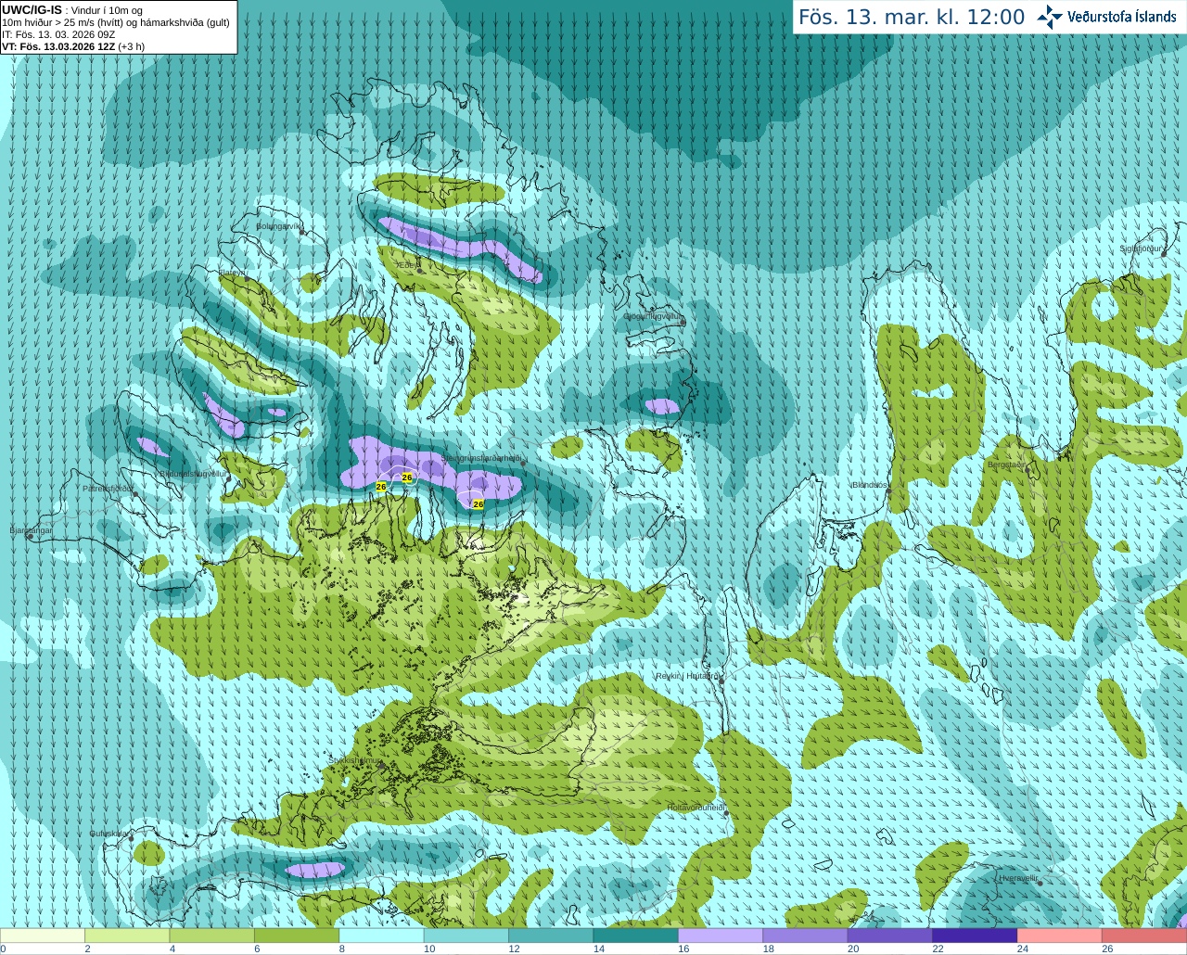
Task: Select the Blönduós station label
Action: point(870,485)
